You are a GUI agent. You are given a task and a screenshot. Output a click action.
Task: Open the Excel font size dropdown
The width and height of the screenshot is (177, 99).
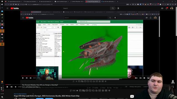click(54, 28)
